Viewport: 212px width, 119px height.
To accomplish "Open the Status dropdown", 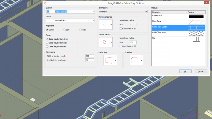I will 93,20.
